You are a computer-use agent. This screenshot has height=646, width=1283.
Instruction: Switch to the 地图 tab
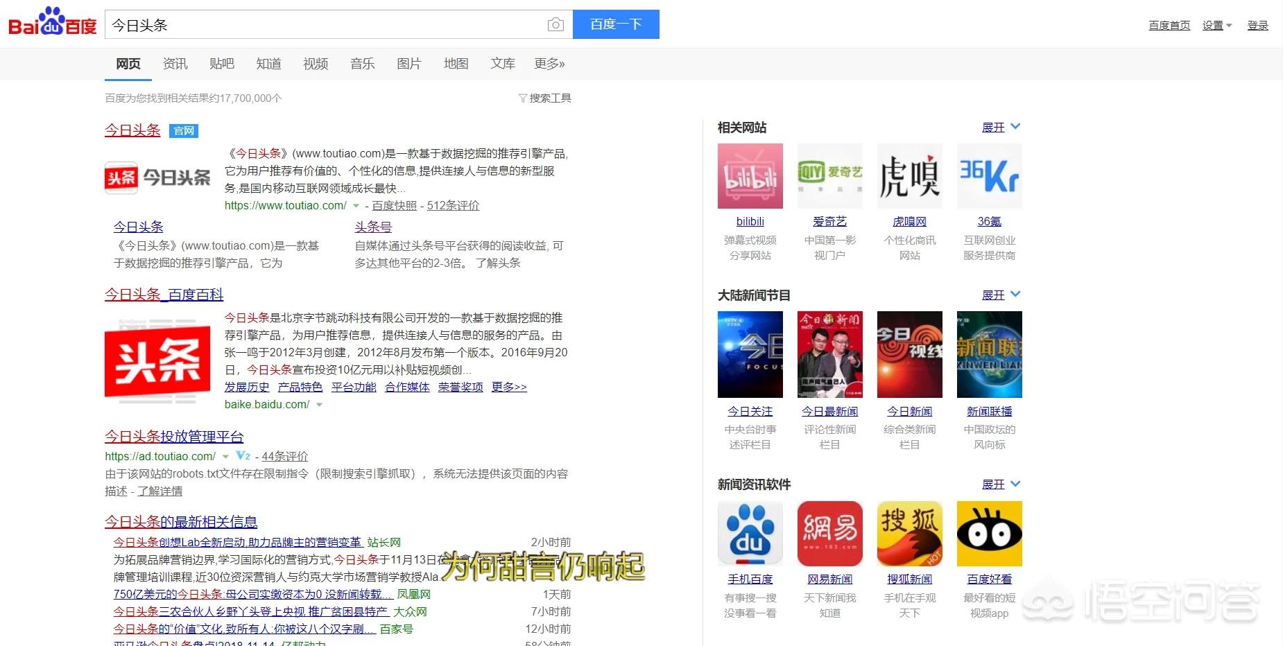[x=456, y=64]
